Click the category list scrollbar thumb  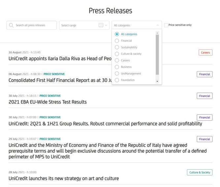click(x=157, y=55)
